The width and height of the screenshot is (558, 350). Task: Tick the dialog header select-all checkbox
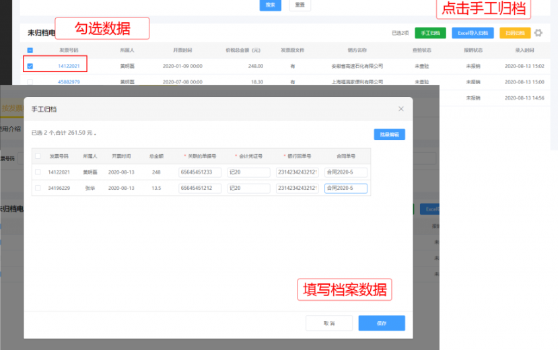(x=38, y=156)
